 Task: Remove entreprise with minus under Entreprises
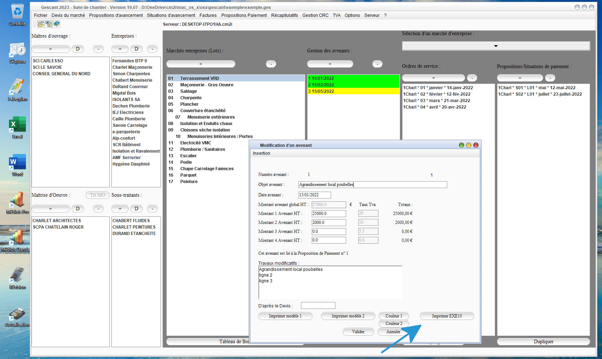[153, 49]
